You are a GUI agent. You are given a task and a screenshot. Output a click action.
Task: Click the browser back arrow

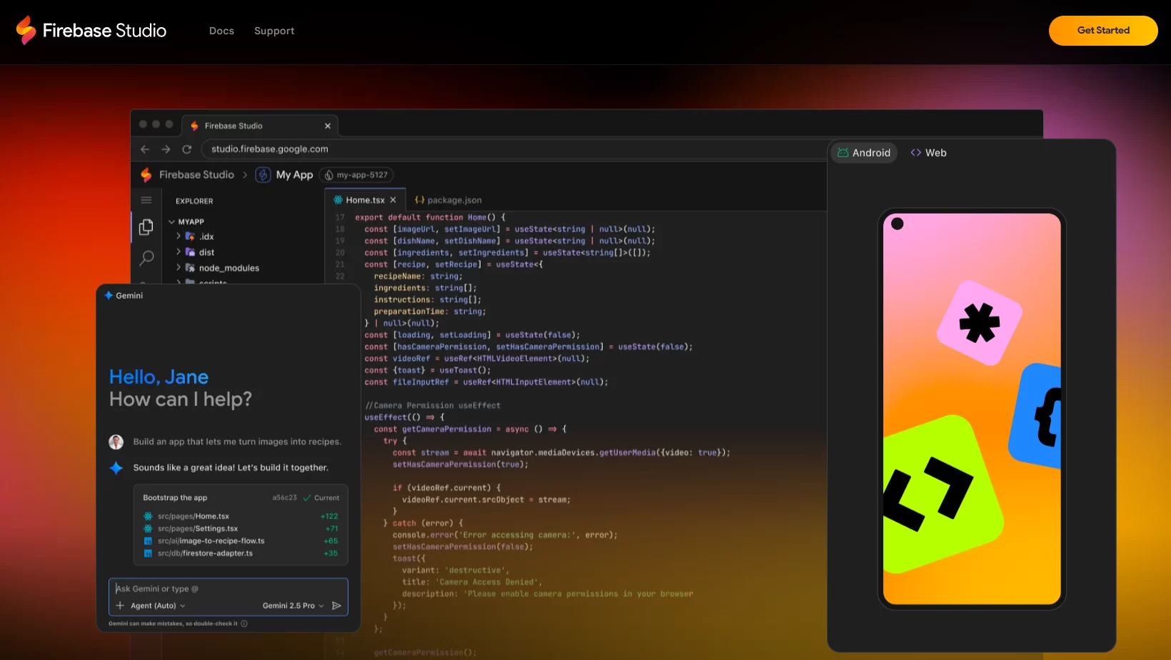[145, 149]
